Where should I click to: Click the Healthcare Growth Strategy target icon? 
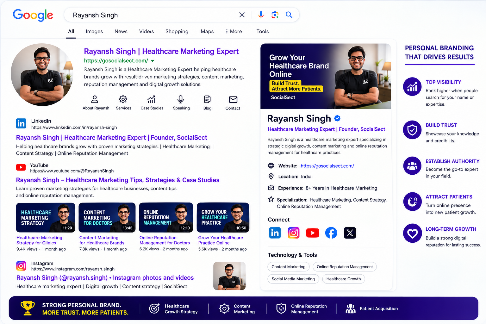pos(154,308)
